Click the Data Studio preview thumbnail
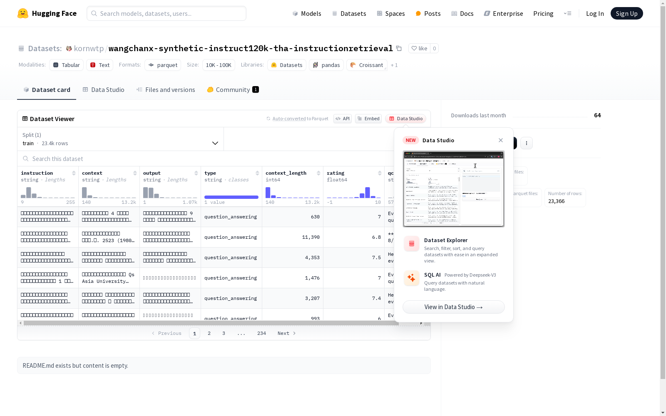Image resolution: width=666 pixels, height=416 pixels. 454,189
